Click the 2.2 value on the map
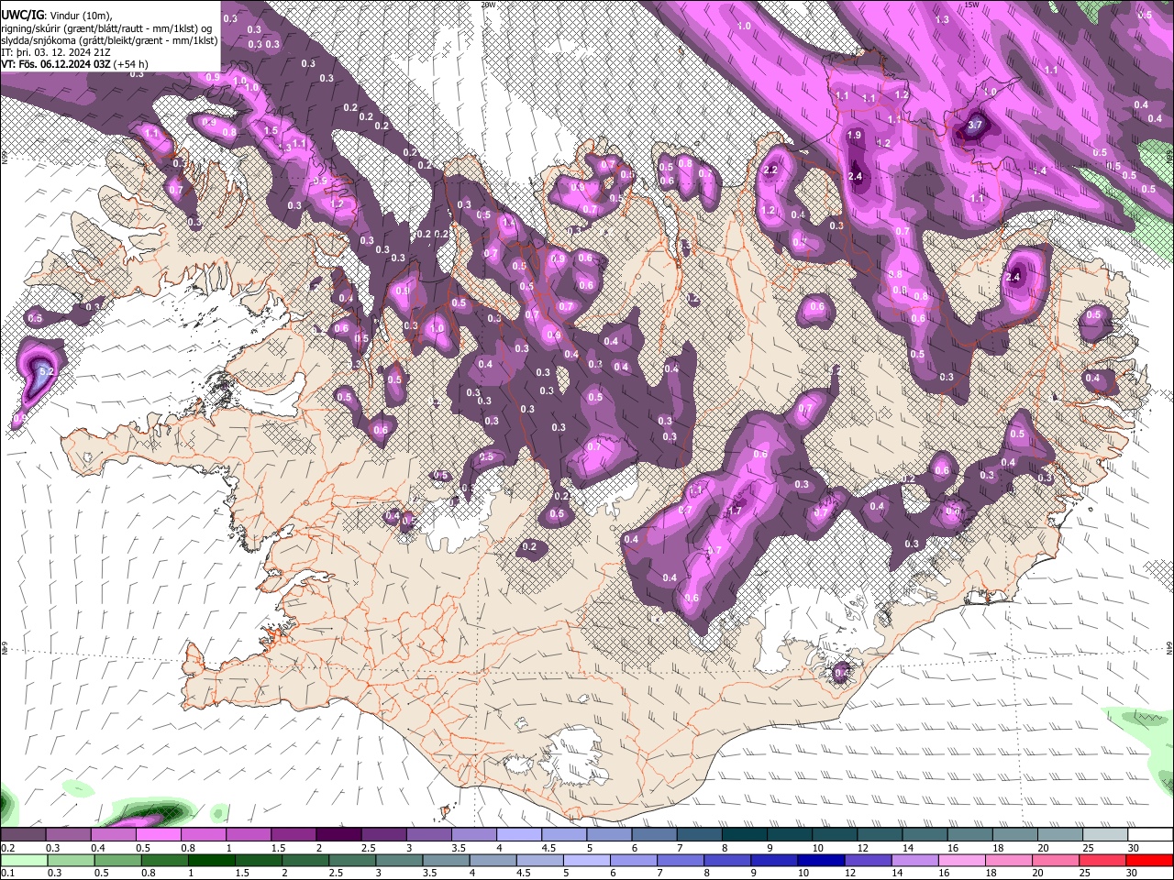Viewport: 1174px width, 880px height. pyautogui.click(x=770, y=170)
